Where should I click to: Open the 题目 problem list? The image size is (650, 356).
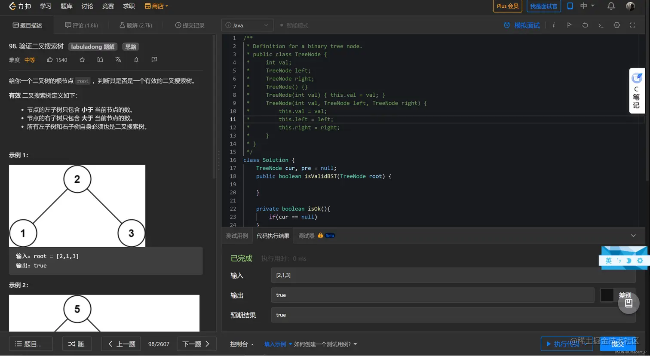(31, 344)
